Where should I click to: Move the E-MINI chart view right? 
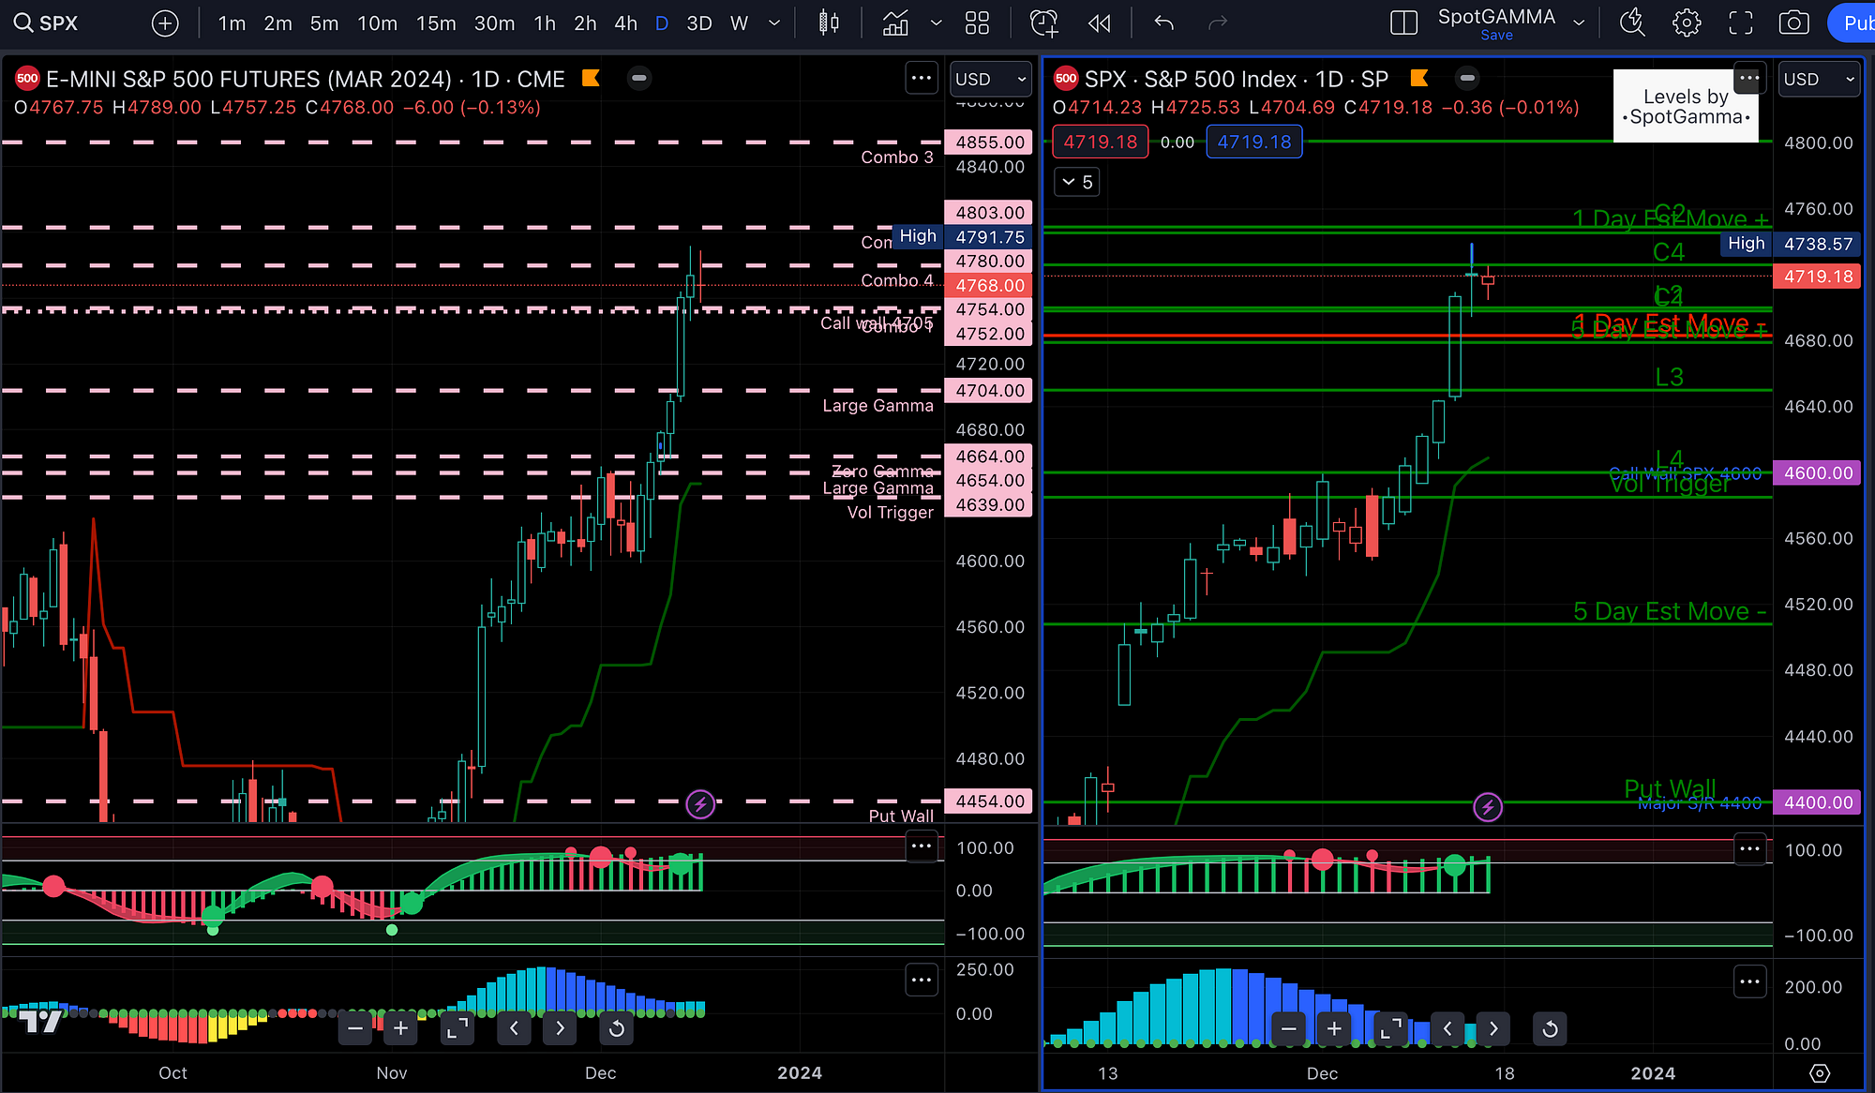(x=560, y=1028)
